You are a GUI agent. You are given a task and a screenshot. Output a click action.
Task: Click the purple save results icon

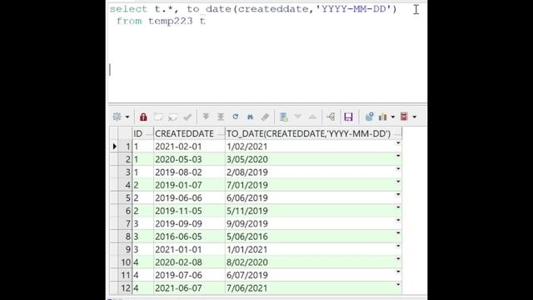click(x=348, y=117)
